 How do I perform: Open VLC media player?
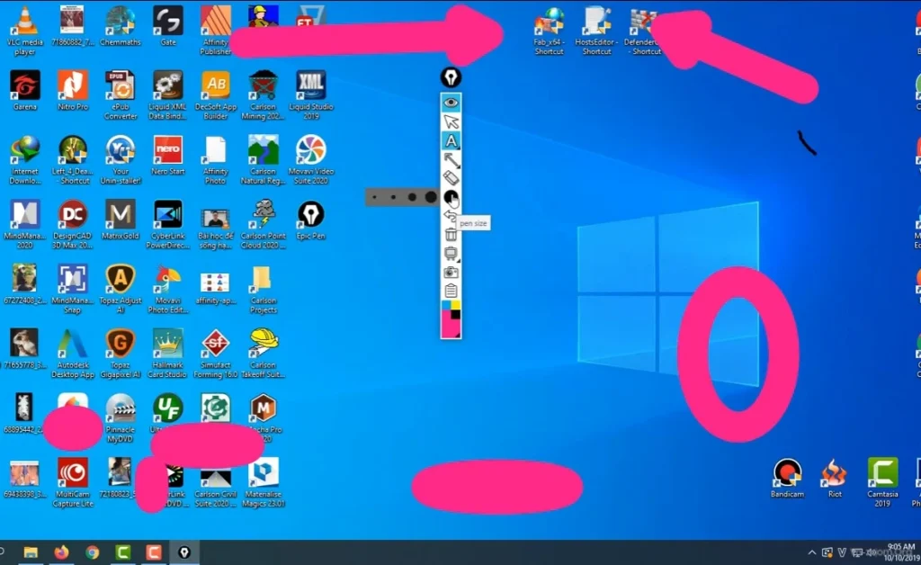coord(23,18)
